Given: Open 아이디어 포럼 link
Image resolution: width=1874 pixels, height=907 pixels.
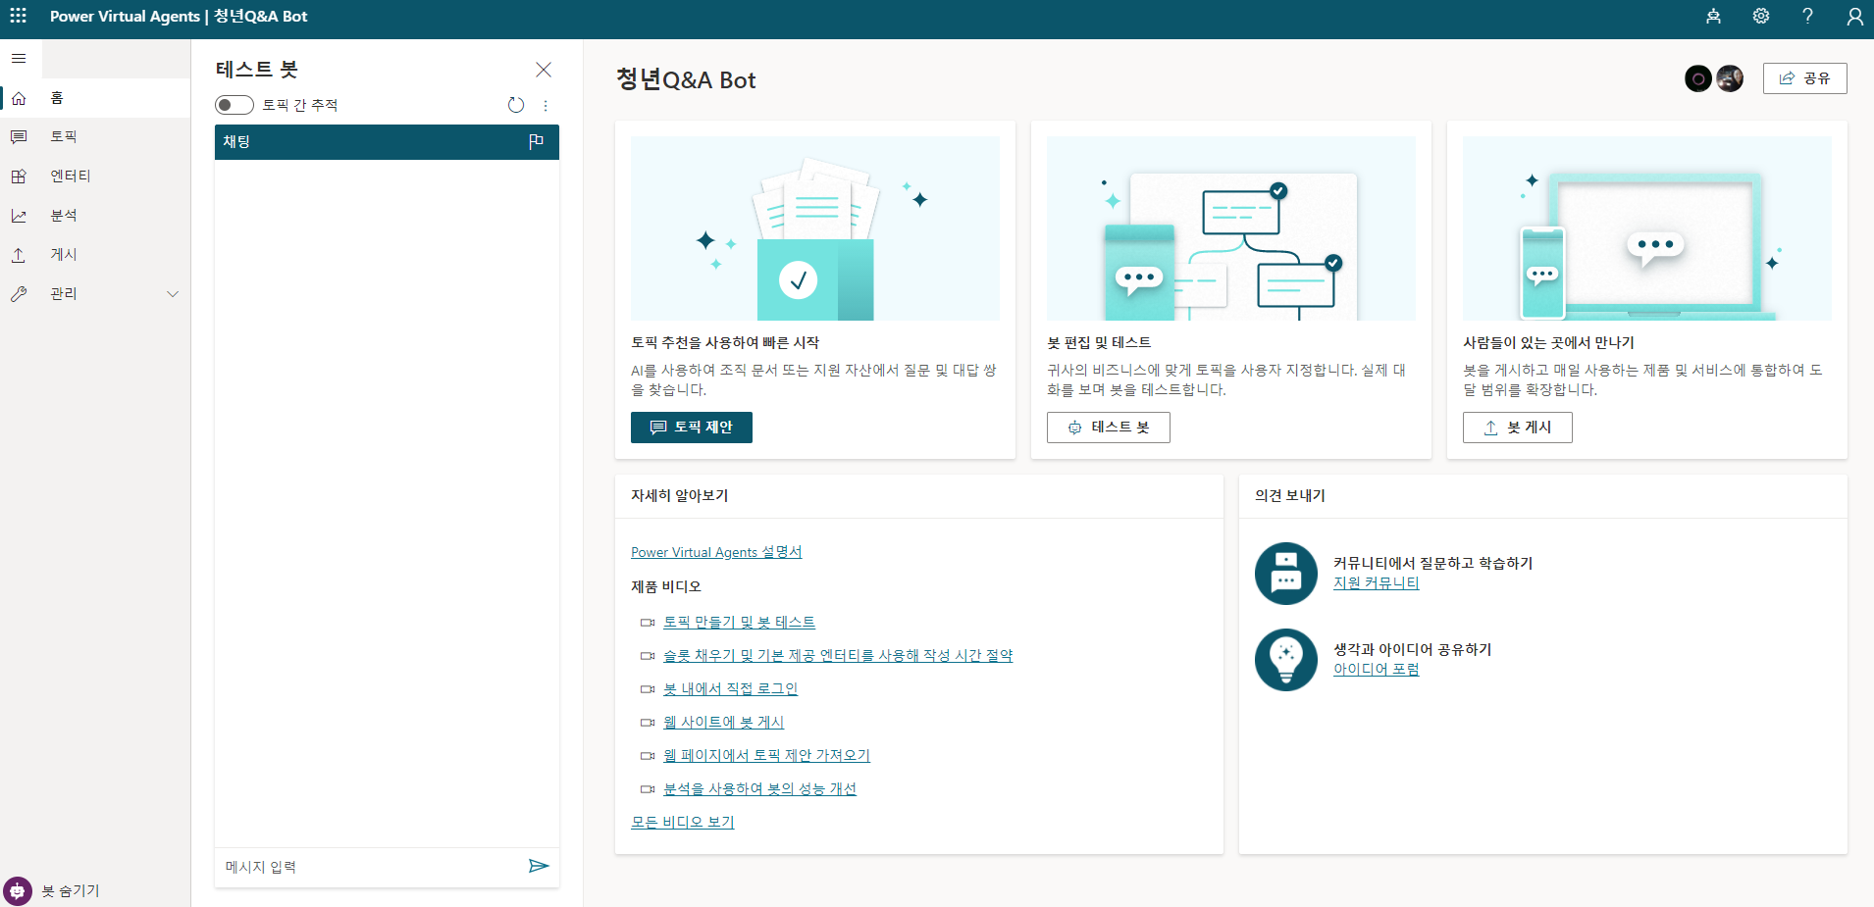Looking at the screenshot, I should pyautogui.click(x=1376, y=670).
